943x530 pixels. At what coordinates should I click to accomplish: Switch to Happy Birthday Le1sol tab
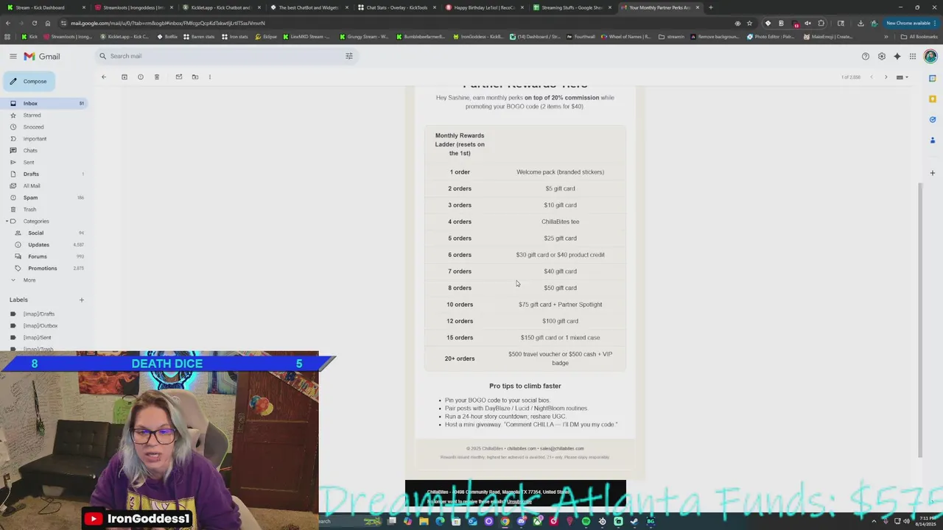tap(484, 7)
